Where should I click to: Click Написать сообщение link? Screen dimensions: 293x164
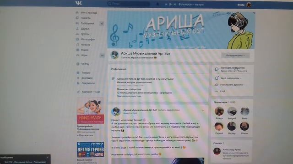(x=233, y=68)
